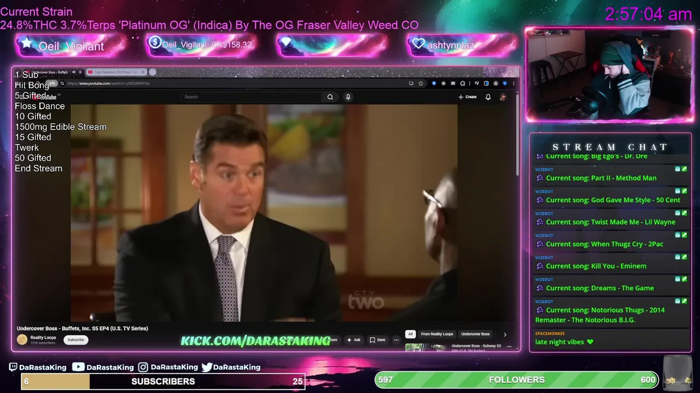The image size is (700, 393).
Task: Click the playing Undercover Boss video frame
Action: [x=264, y=213]
